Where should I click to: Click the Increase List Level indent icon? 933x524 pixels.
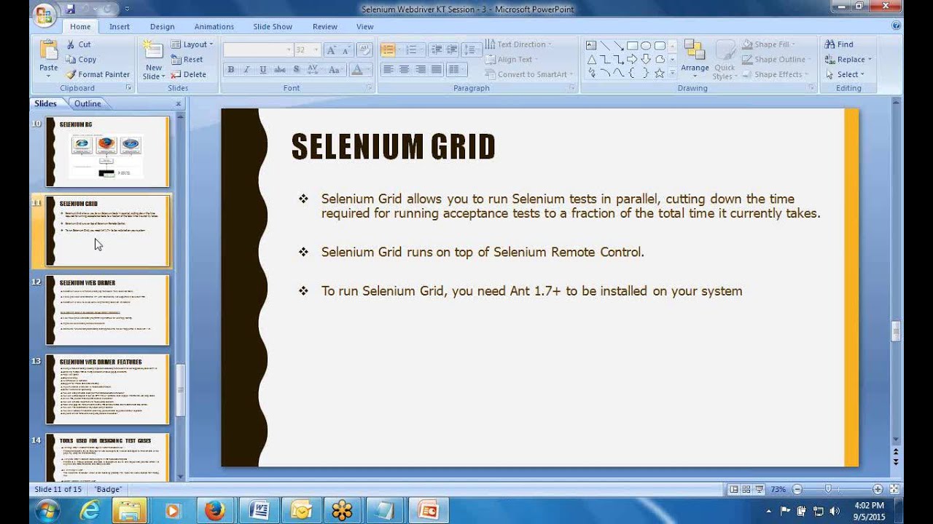[x=453, y=49]
